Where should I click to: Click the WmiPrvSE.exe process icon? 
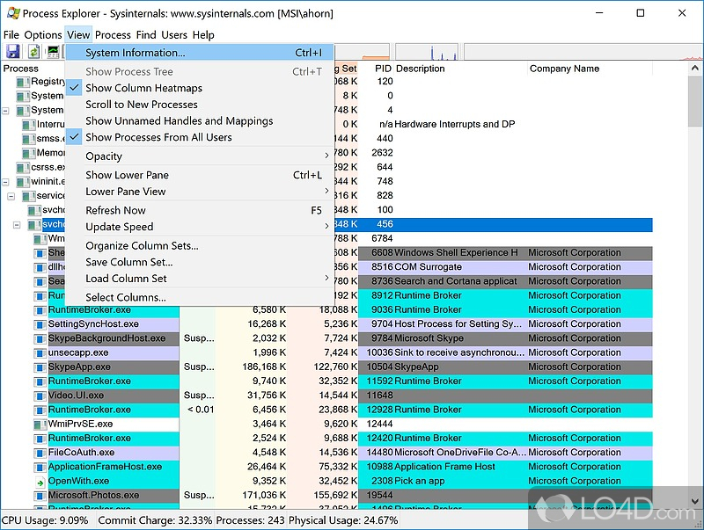point(40,425)
